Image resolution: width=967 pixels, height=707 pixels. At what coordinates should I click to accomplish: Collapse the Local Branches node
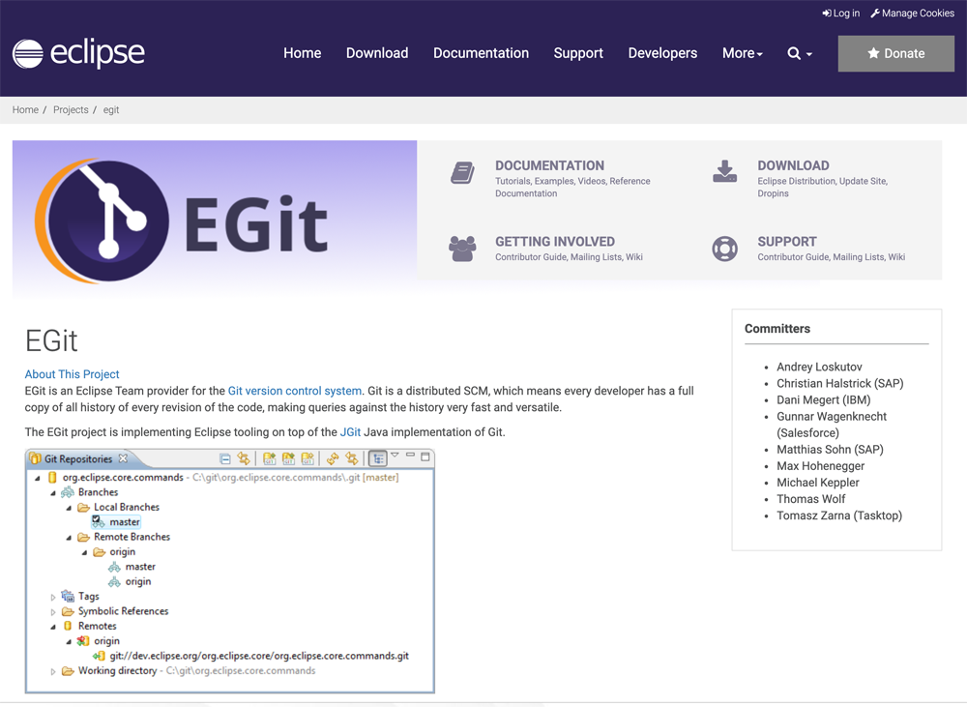69,508
